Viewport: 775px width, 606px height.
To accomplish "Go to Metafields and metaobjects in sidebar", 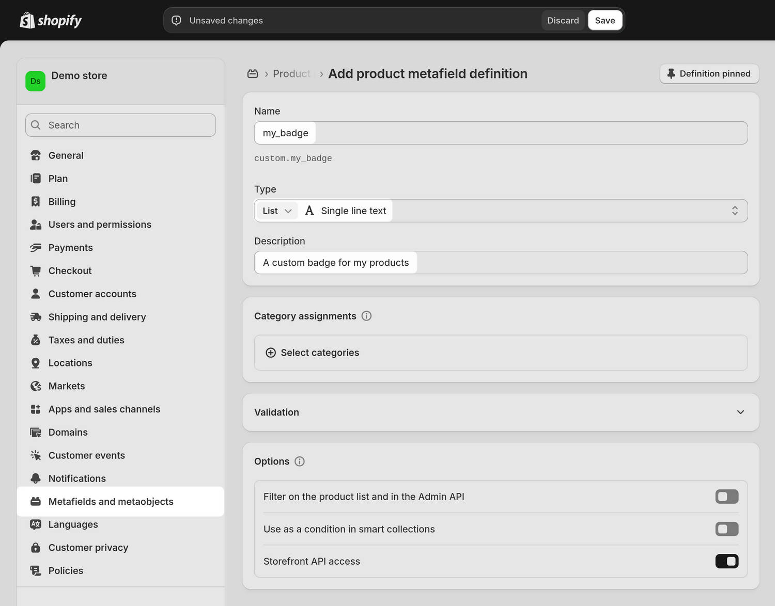I will point(111,501).
